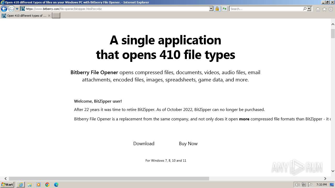The width and height of the screenshot is (335, 188).
Task: Open Internet Explorer from the taskbar
Action: coord(21,185)
